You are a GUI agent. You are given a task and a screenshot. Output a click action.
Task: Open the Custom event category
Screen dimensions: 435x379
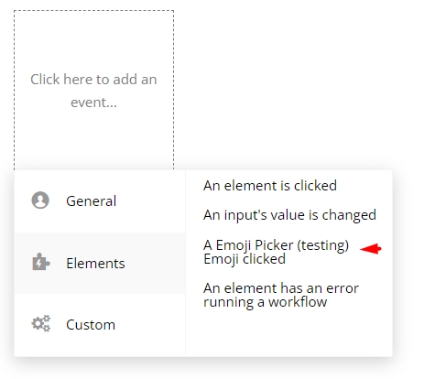(100, 325)
